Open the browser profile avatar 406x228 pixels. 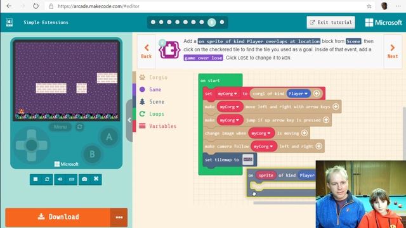384,6
